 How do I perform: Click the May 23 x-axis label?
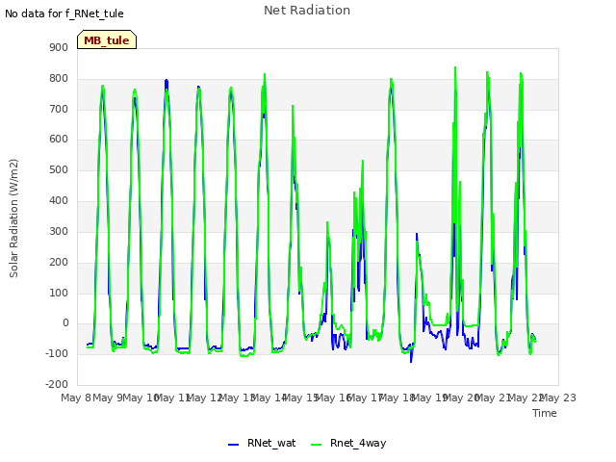(558, 398)
